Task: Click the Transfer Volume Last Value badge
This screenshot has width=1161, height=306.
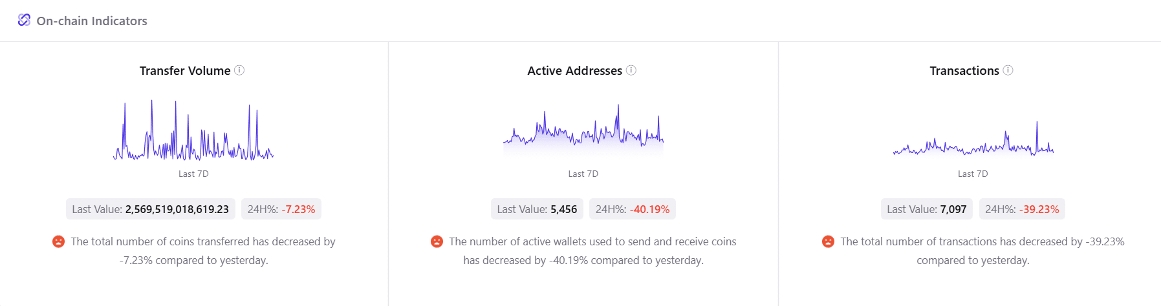Action: [x=150, y=209]
